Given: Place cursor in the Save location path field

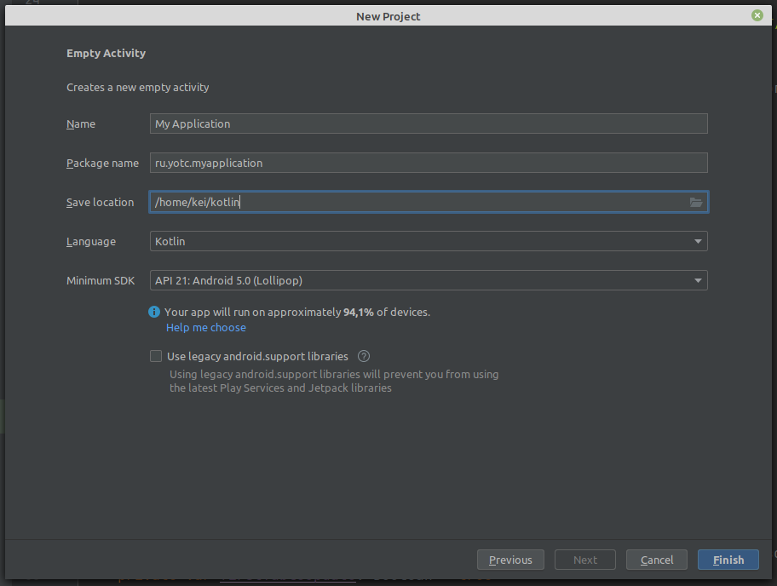Looking at the screenshot, I should 417,202.
